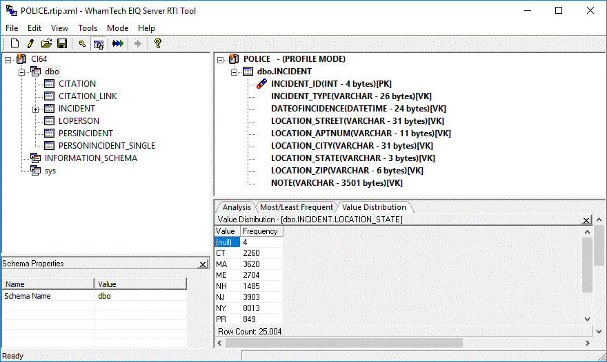Click the yellow question mark help icon
This screenshot has height=362, width=607.
click(157, 43)
